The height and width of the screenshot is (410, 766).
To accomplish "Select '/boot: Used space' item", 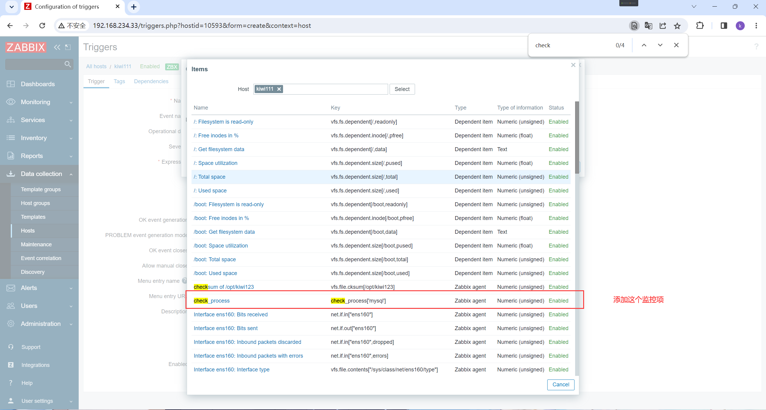I will [215, 273].
